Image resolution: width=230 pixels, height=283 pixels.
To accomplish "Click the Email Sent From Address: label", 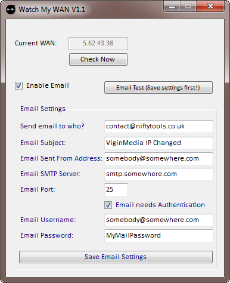I will coord(61,158).
